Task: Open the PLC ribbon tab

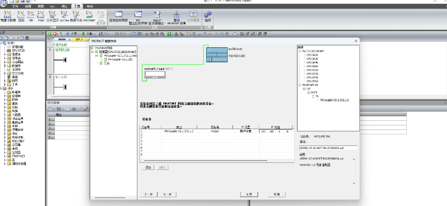Action: pyautogui.click(x=52, y=6)
